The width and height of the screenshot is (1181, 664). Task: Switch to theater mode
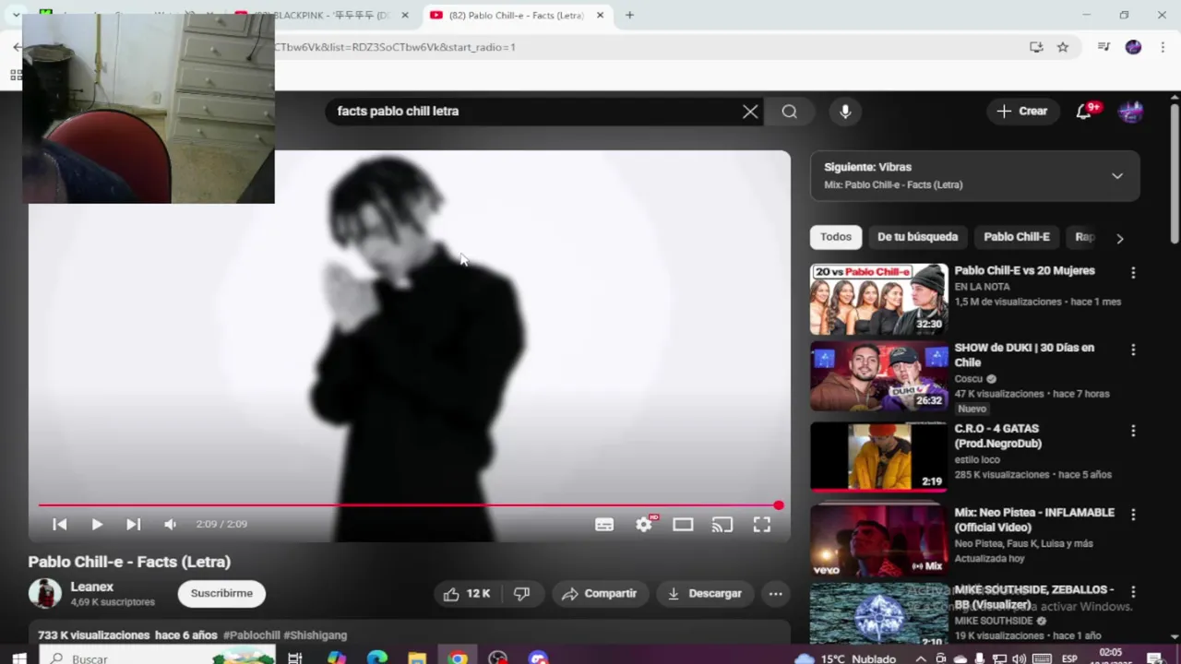pyautogui.click(x=683, y=525)
